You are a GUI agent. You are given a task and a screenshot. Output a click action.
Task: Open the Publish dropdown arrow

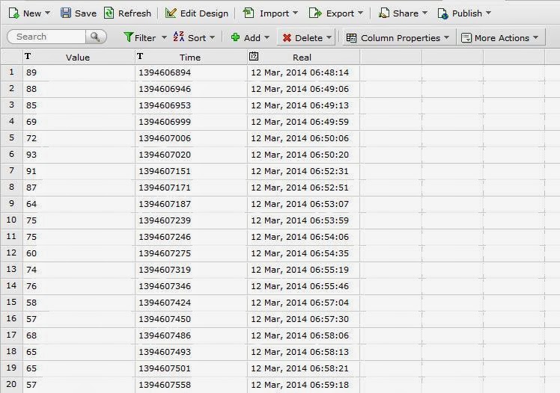(488, 13)
